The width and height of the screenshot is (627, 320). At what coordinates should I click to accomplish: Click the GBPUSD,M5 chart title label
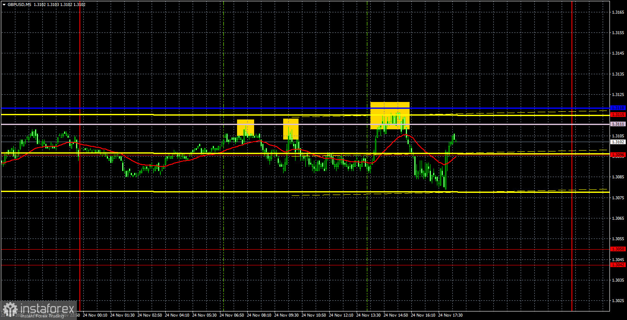tap(19, 4)
